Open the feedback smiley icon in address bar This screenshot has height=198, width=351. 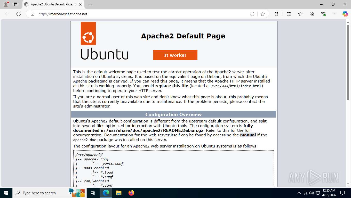252,14
